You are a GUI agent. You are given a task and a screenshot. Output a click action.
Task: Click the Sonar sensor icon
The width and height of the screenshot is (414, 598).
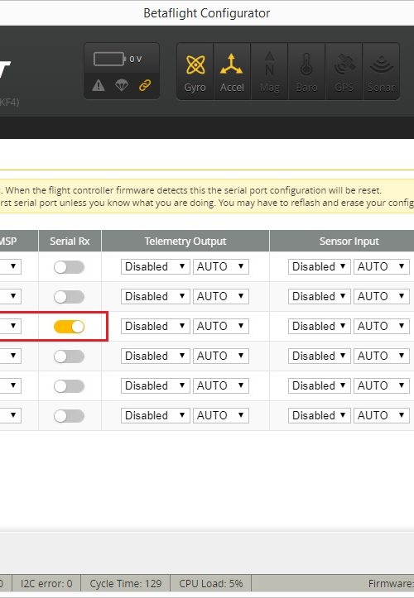tap(381, 72)
